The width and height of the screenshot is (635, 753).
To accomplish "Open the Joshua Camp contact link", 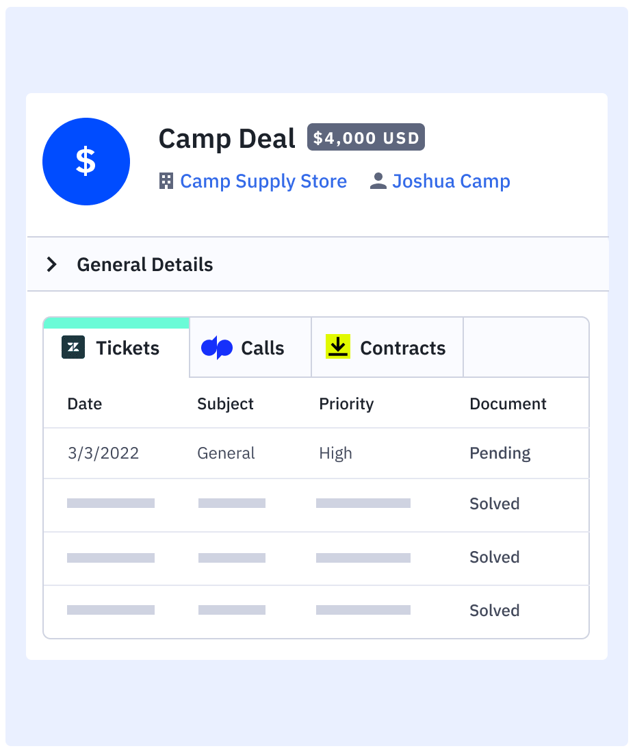I will 451,181.
